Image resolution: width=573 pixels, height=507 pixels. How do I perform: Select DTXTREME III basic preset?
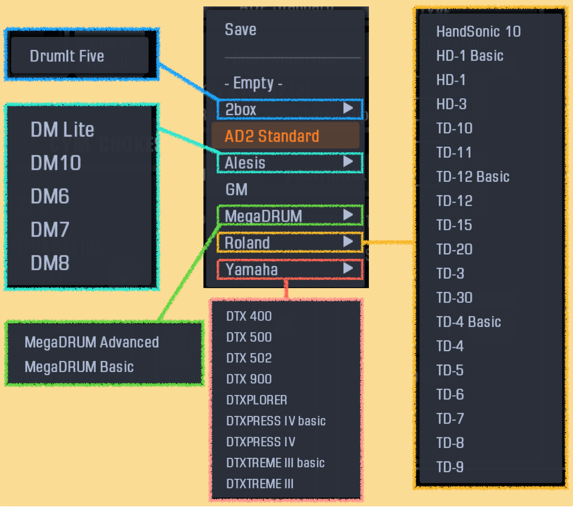[275, 463]
